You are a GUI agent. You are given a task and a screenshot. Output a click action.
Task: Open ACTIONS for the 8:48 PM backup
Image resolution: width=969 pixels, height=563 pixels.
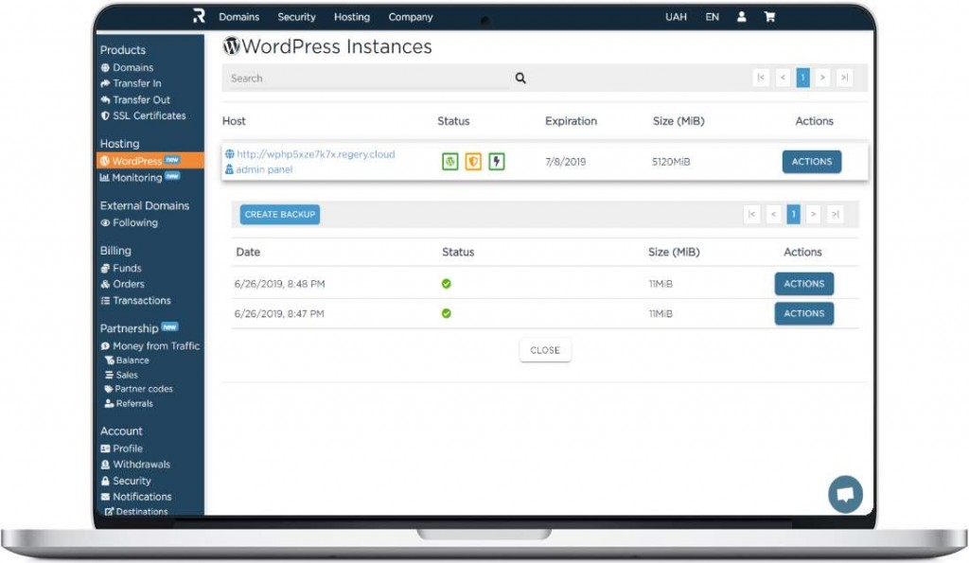[x=804, y=284]
